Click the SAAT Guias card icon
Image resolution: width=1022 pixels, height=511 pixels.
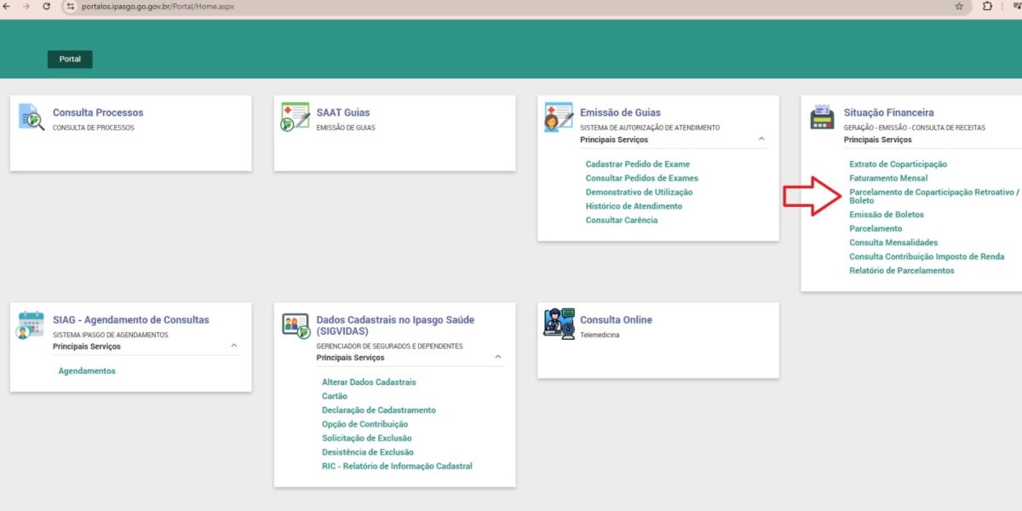coord(295,117)
